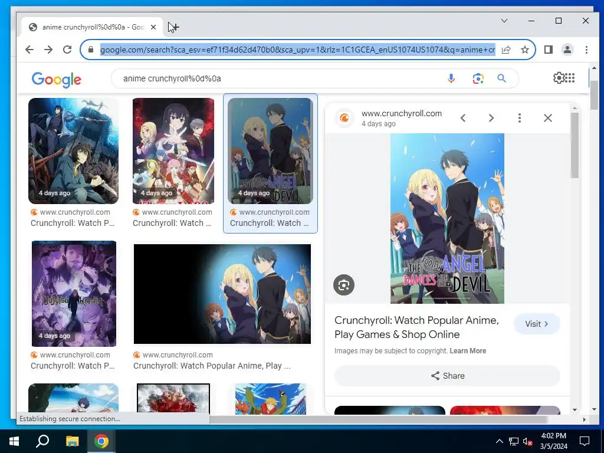The height and width of the screenshot is (453, 604).
Task: Click the preview panel scrollbar thumb
Action: (575, 145)
